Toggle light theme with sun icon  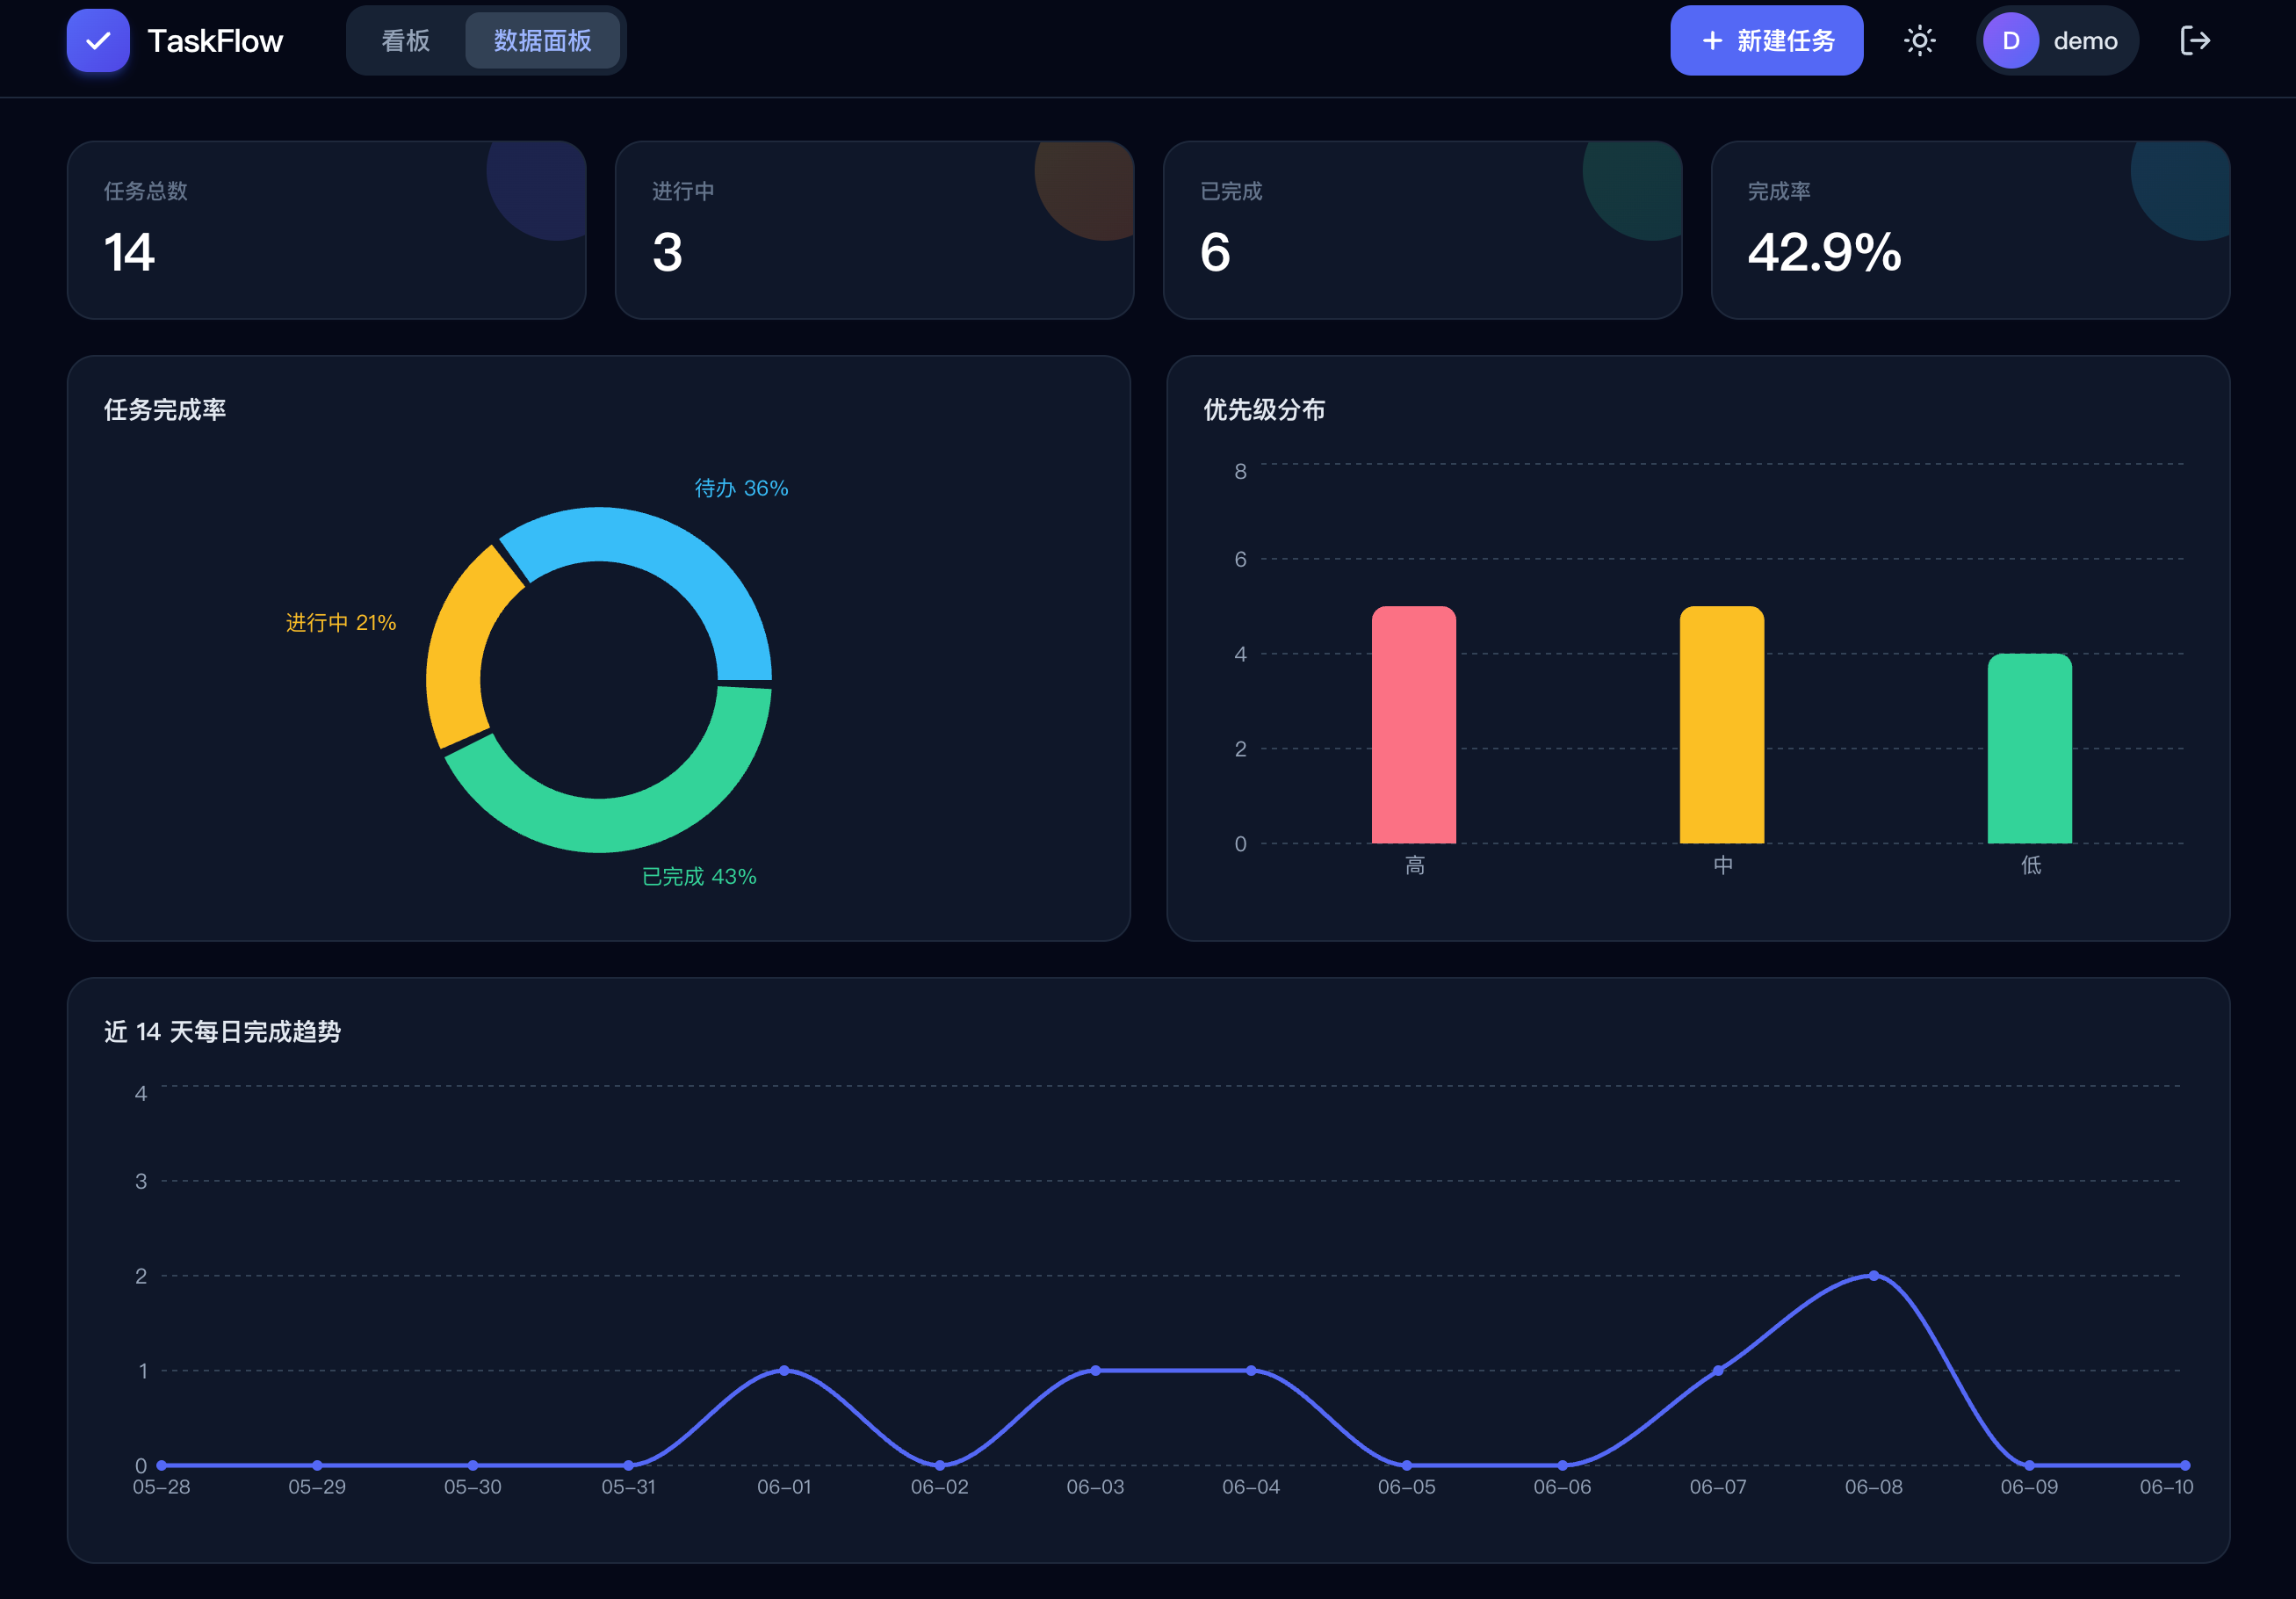[1919, 41]
